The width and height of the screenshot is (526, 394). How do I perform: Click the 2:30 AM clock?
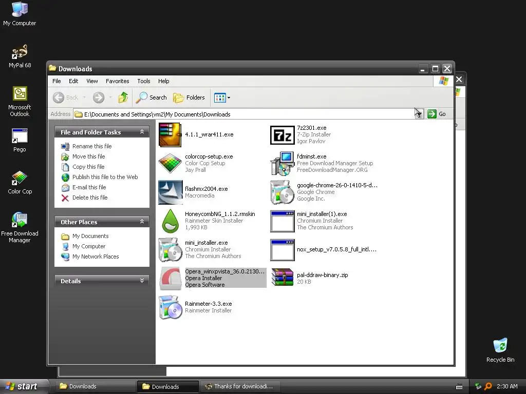click(x=507, y=386)
